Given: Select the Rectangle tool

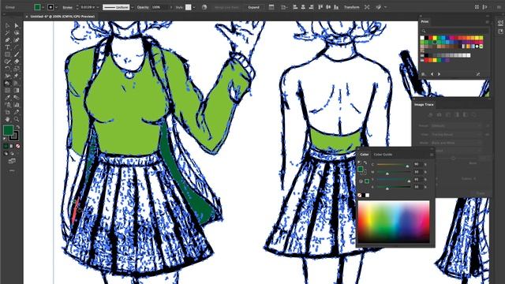Looking at the screenshot, I should point(7,54).
